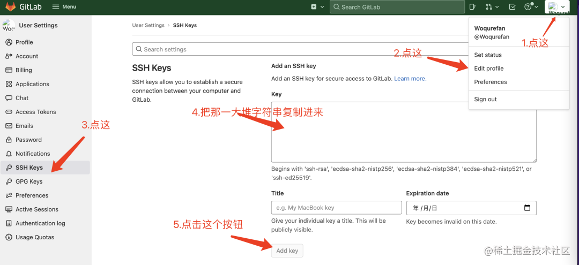Open Emails settings in the sidebar
579x265 pixels.
[24, 126]
